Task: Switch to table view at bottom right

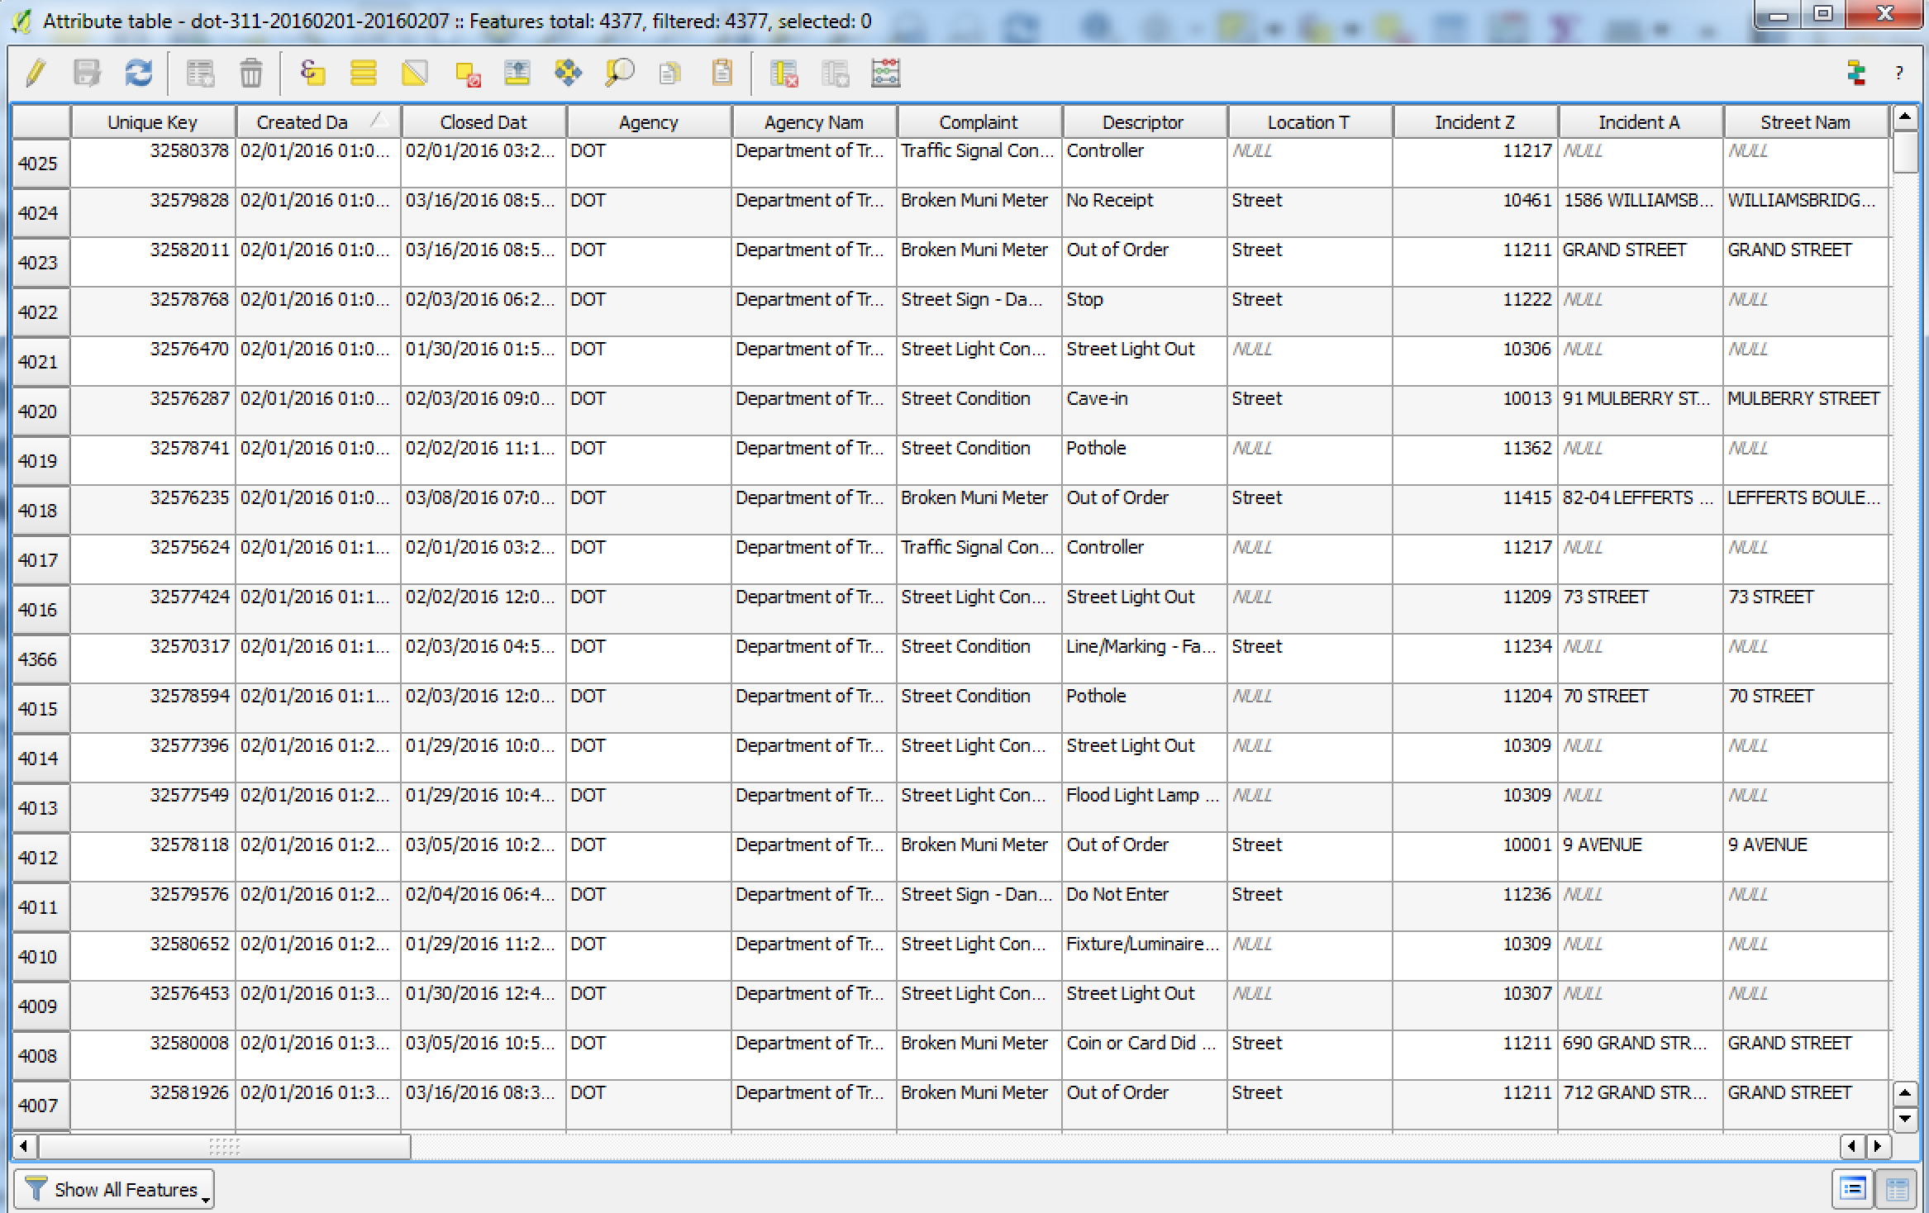Action: (x=1897, y=1189)
